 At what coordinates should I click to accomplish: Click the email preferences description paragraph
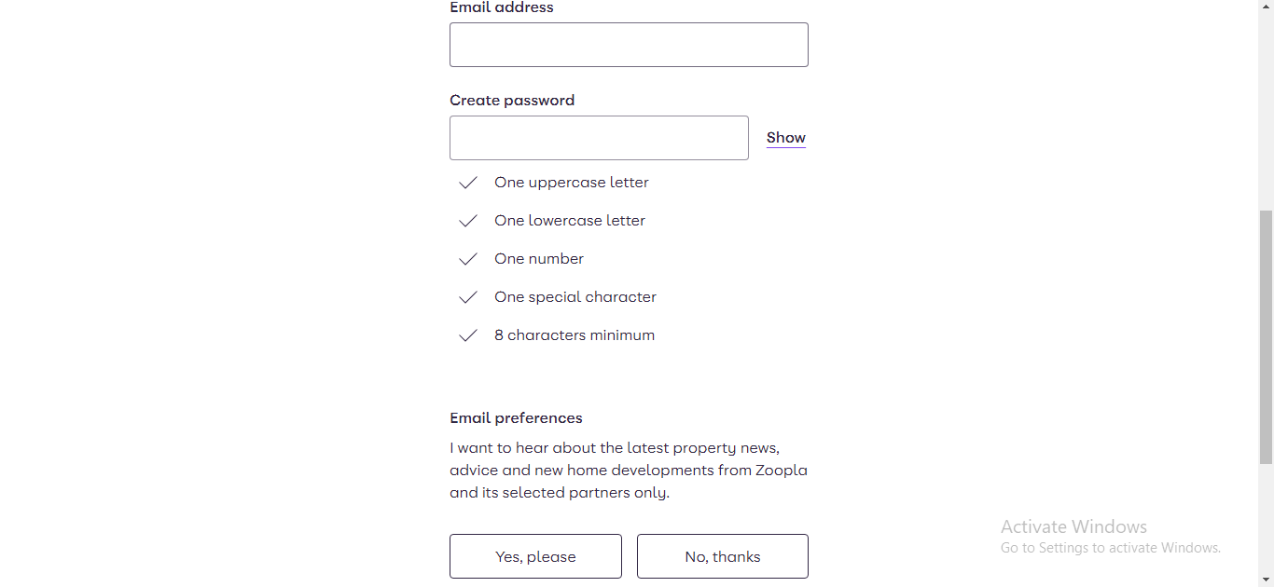(629, 471)
